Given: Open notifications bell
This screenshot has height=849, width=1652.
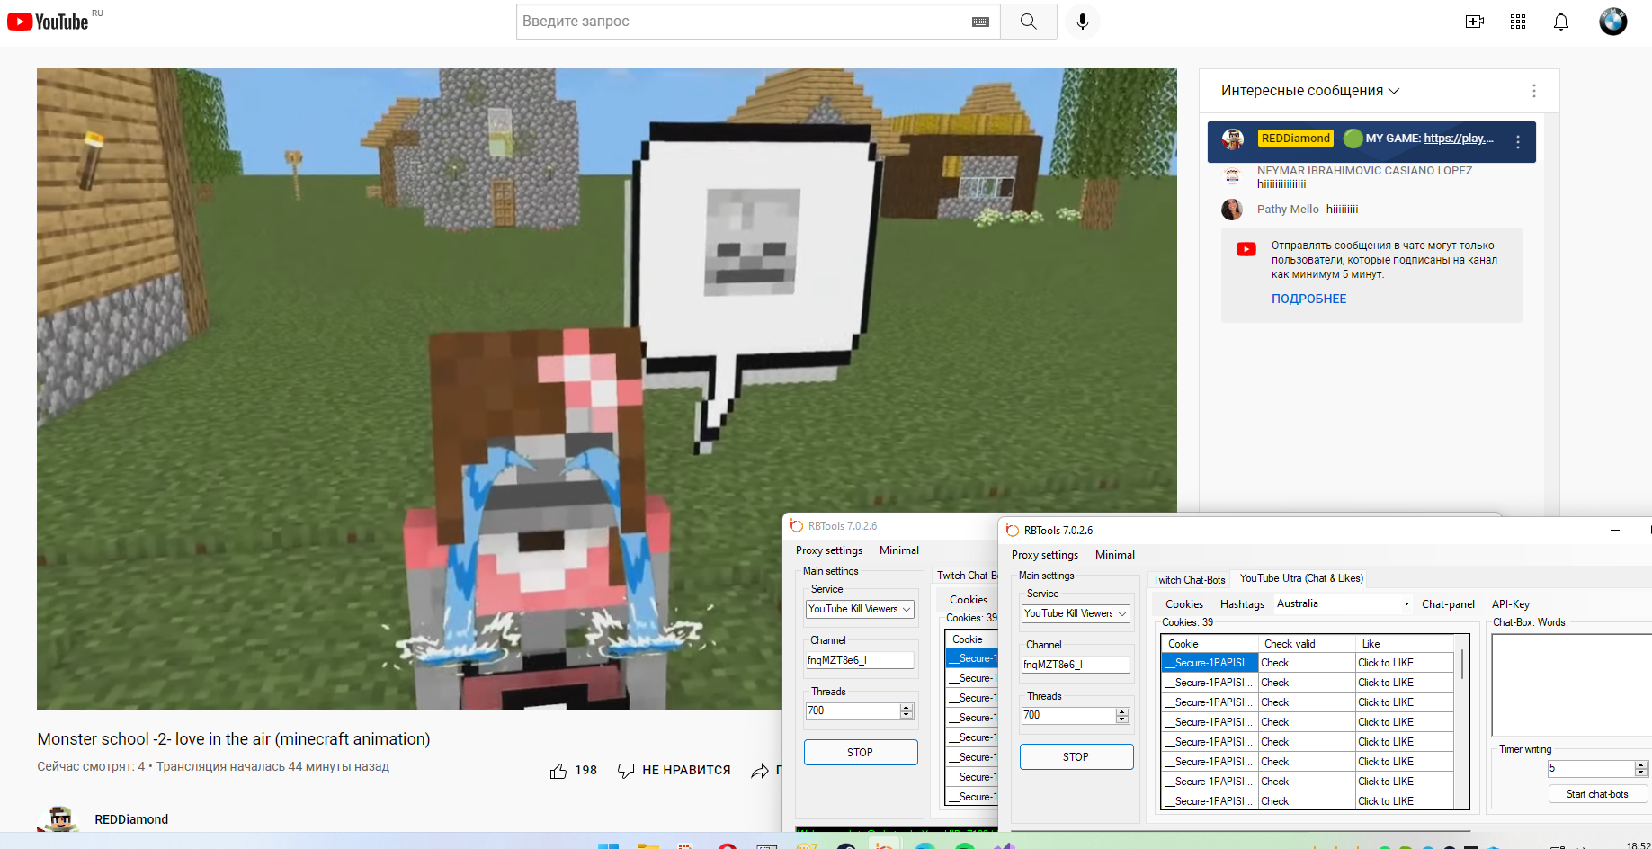Looking at the screenshot, I should tap(1561, 22).
